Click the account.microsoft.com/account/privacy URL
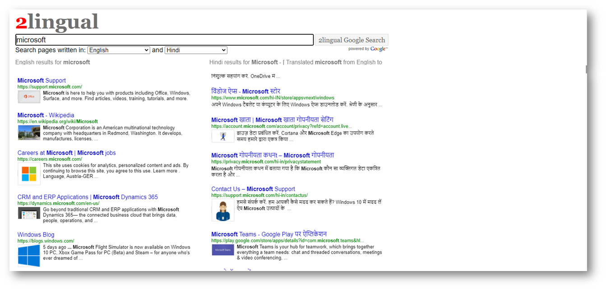The height and width of the screenshot is (290, 606). coord(281,126)
